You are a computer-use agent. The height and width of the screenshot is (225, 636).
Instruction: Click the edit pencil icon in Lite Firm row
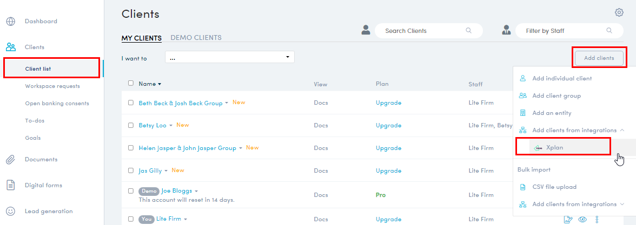click(568, 219)
